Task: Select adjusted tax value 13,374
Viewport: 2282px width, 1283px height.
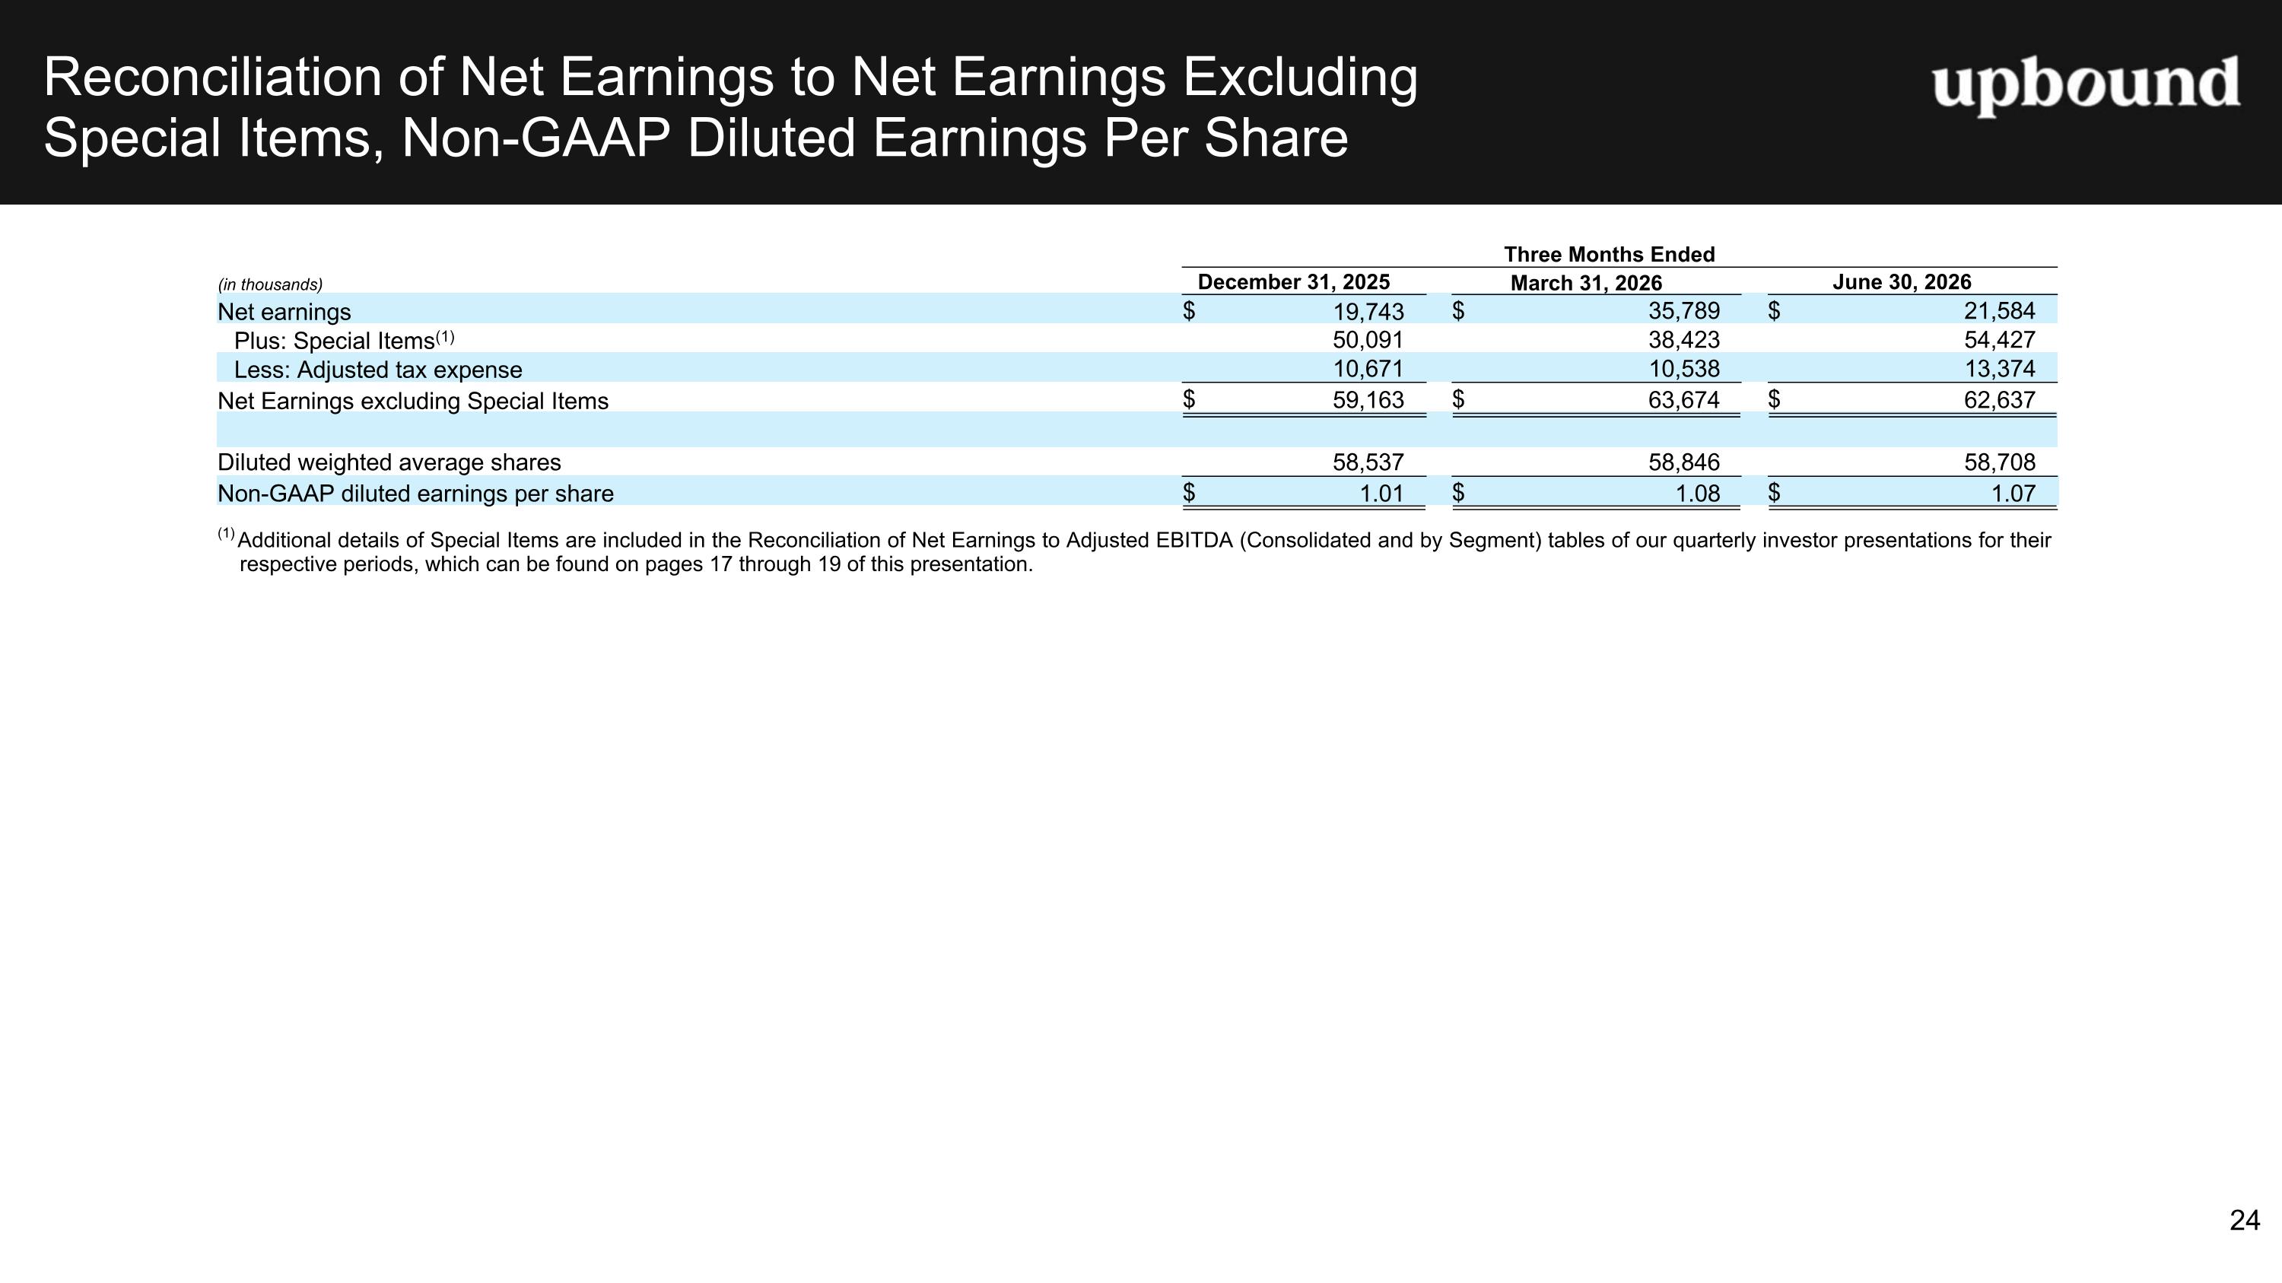Action: 1999,368
